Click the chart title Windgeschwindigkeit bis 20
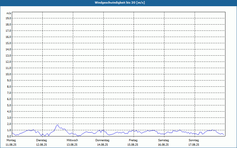Viewport: 237px width, 148px height. (120, 3)
